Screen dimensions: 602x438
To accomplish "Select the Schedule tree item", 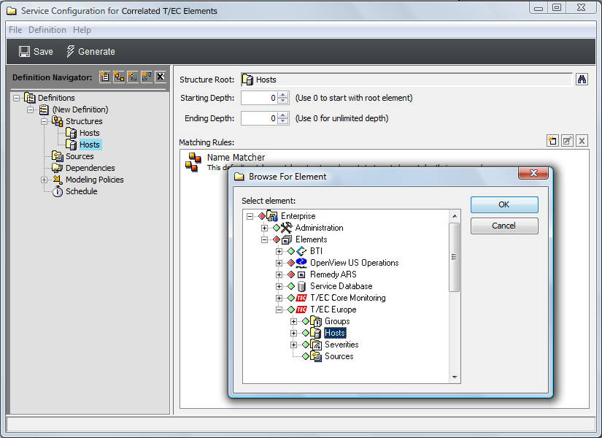I will click(x=82, y=191).
